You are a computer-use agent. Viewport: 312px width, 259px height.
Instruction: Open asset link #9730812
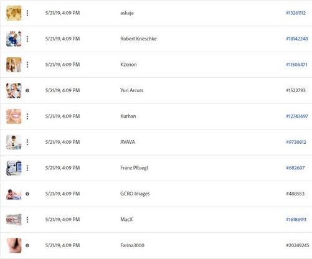coord(296,142)
